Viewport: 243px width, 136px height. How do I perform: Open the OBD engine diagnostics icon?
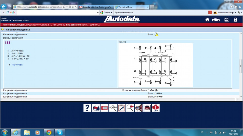(x=155, y=108)
